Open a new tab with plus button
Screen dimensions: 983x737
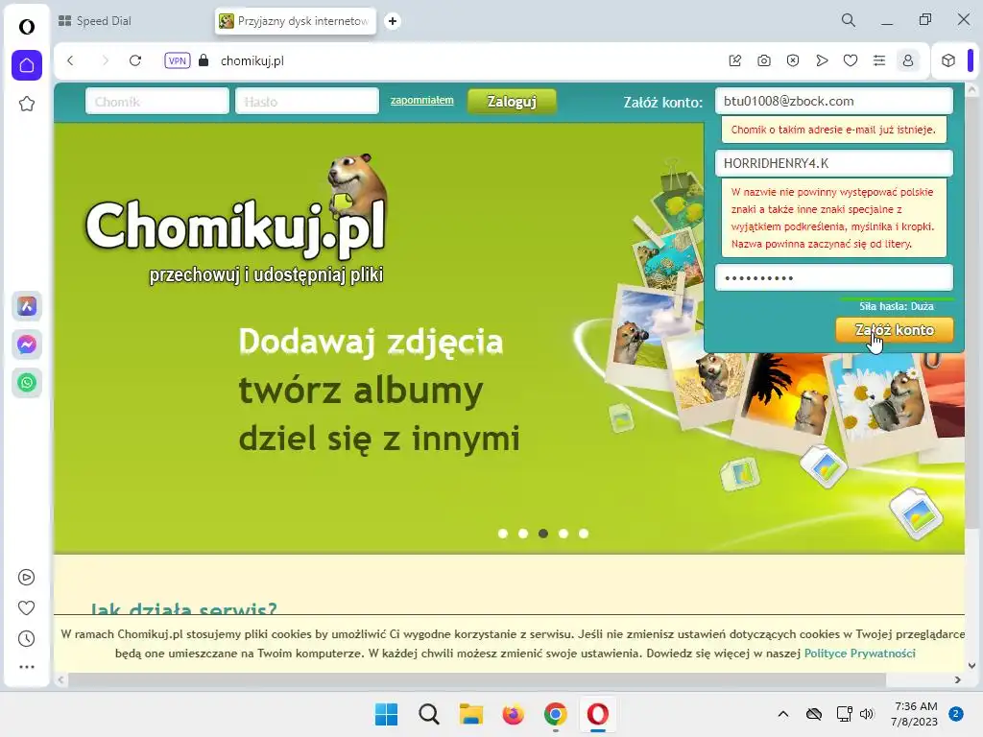coord(393,21)
